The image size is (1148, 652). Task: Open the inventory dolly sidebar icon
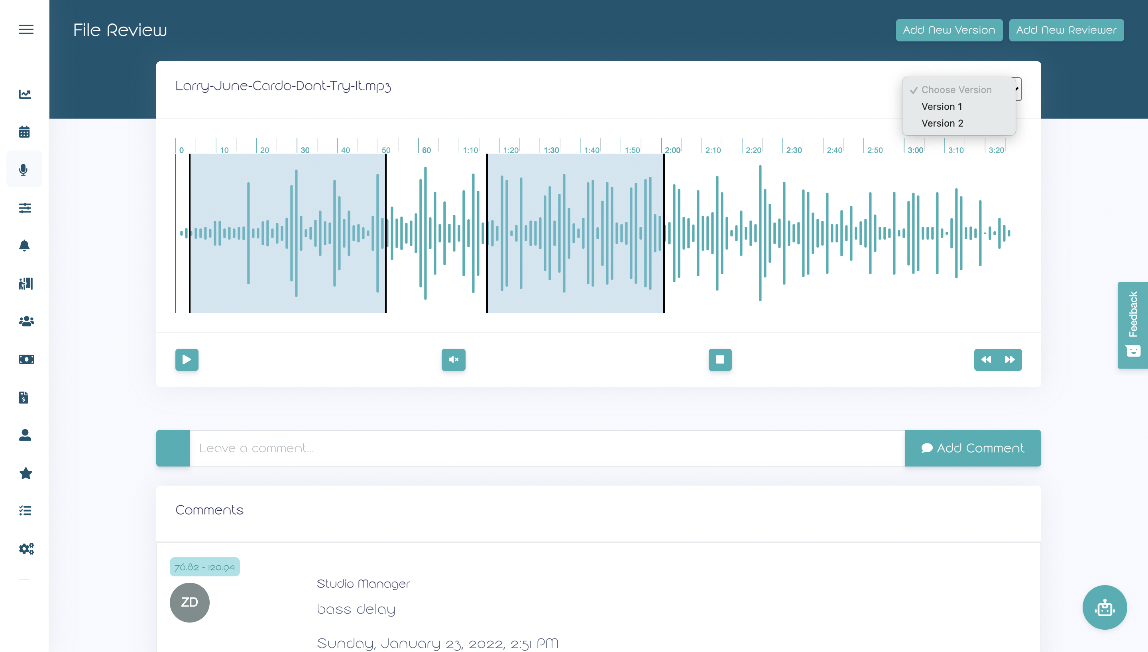pos(26,283)
